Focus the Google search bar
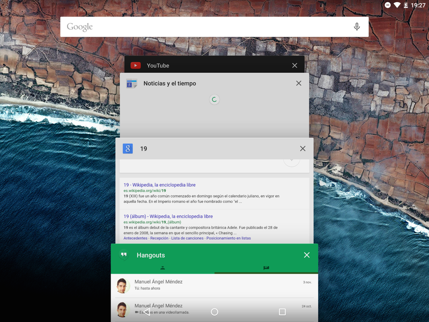The height and width of the screenshot is (322, 429). pos(214,27)
